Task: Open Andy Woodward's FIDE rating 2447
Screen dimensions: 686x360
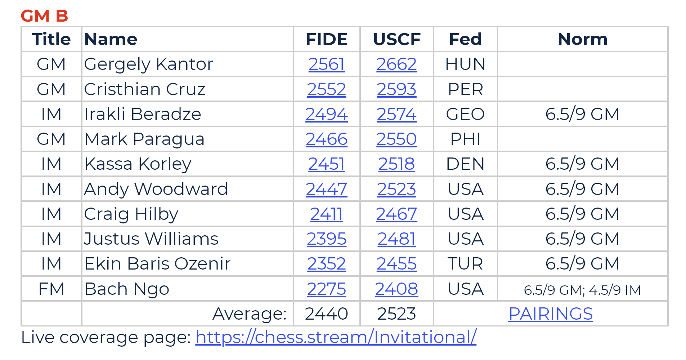Action: pos(326,189)
